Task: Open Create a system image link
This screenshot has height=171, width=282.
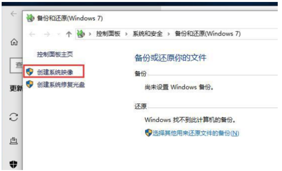Action: [x=55, y=72]
